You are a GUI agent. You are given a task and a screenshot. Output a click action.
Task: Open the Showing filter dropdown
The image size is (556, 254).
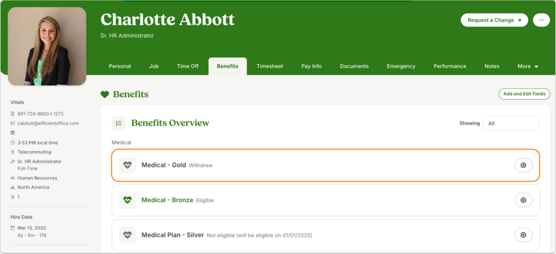[x=510, y=123]
